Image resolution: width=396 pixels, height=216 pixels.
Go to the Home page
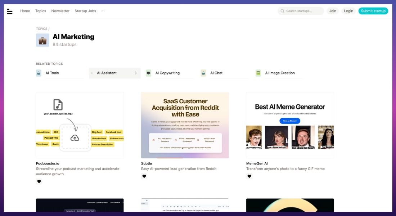coord(25,11)
